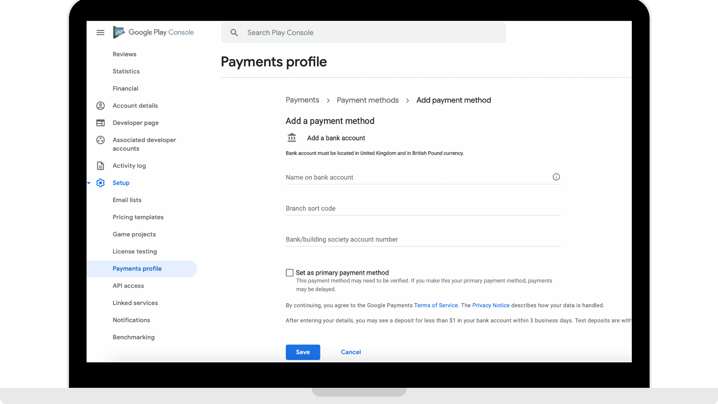Click the Developer page icon

coord(101,123)
